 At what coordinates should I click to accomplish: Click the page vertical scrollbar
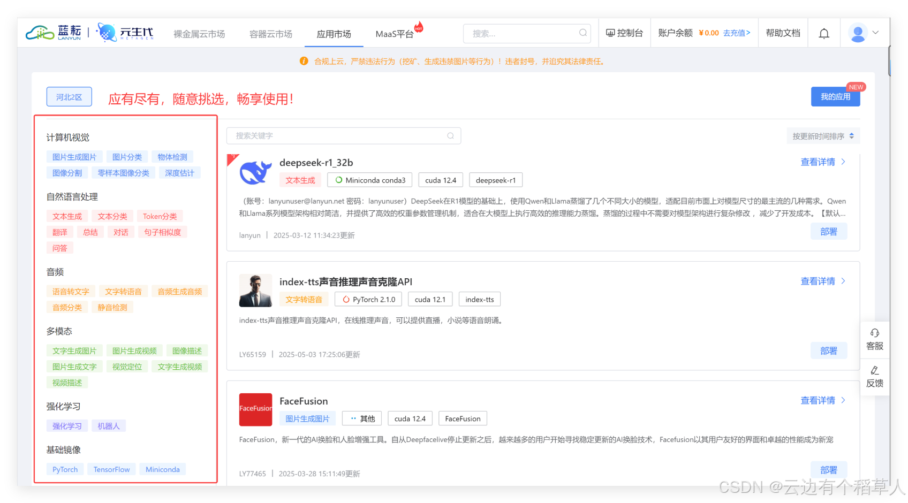coord(889,62)
